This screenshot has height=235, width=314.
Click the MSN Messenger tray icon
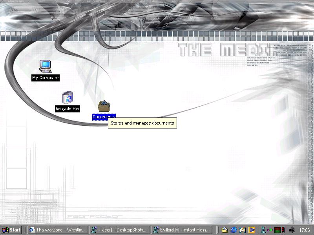(263, 230)
